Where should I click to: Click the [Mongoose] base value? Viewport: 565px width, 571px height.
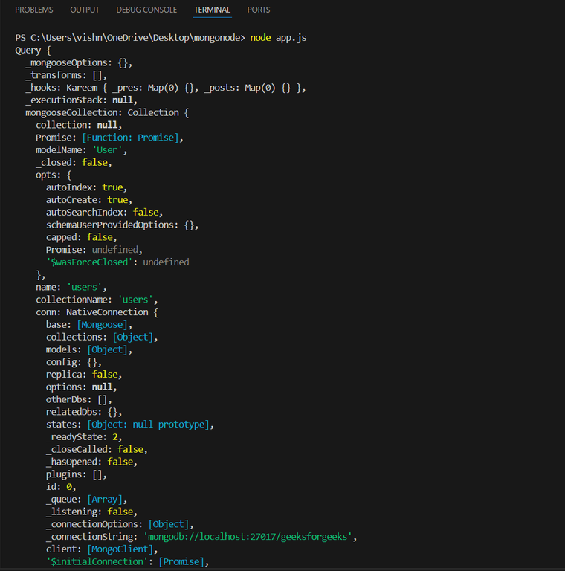click(x=105, y=325)
